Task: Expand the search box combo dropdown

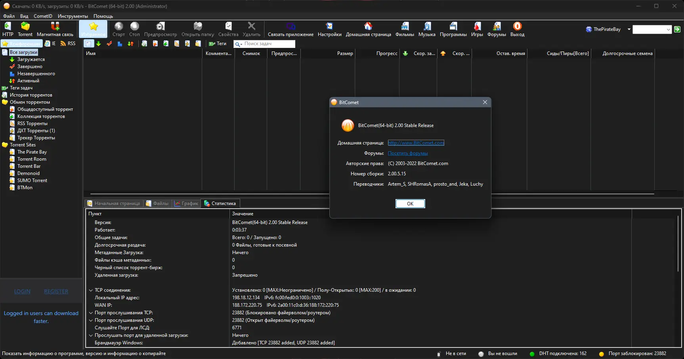Action: (669, 29)
